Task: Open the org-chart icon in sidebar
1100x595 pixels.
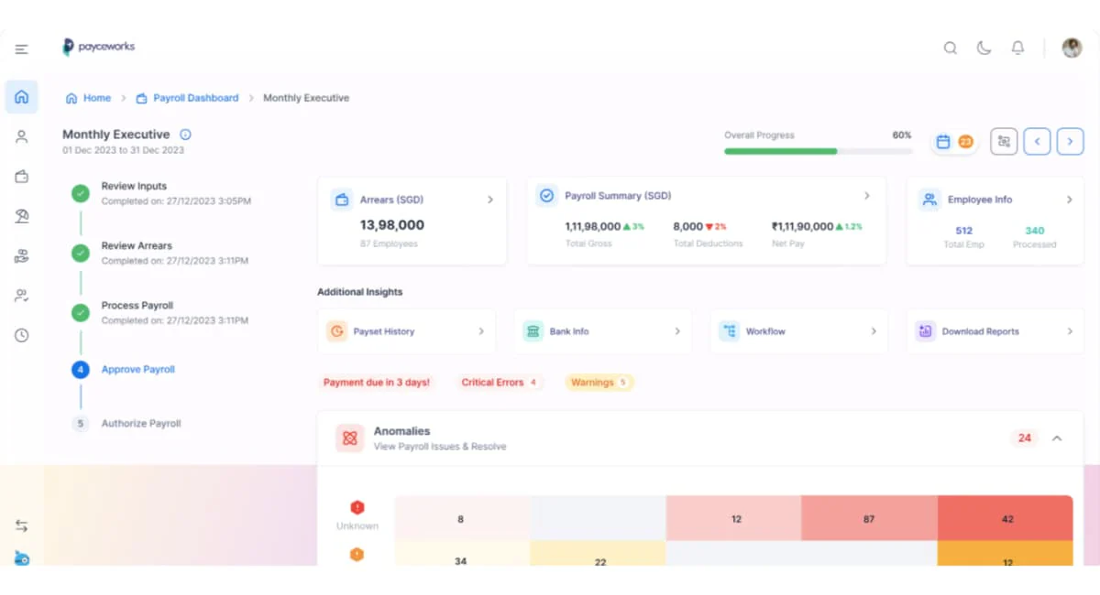Action: (21, 256)
